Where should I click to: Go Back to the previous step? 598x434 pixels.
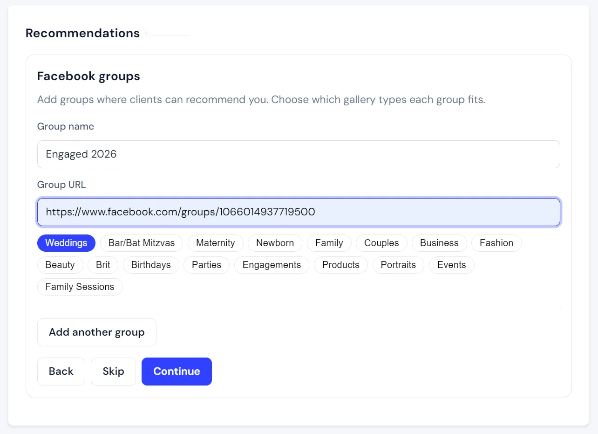point(61,372)
